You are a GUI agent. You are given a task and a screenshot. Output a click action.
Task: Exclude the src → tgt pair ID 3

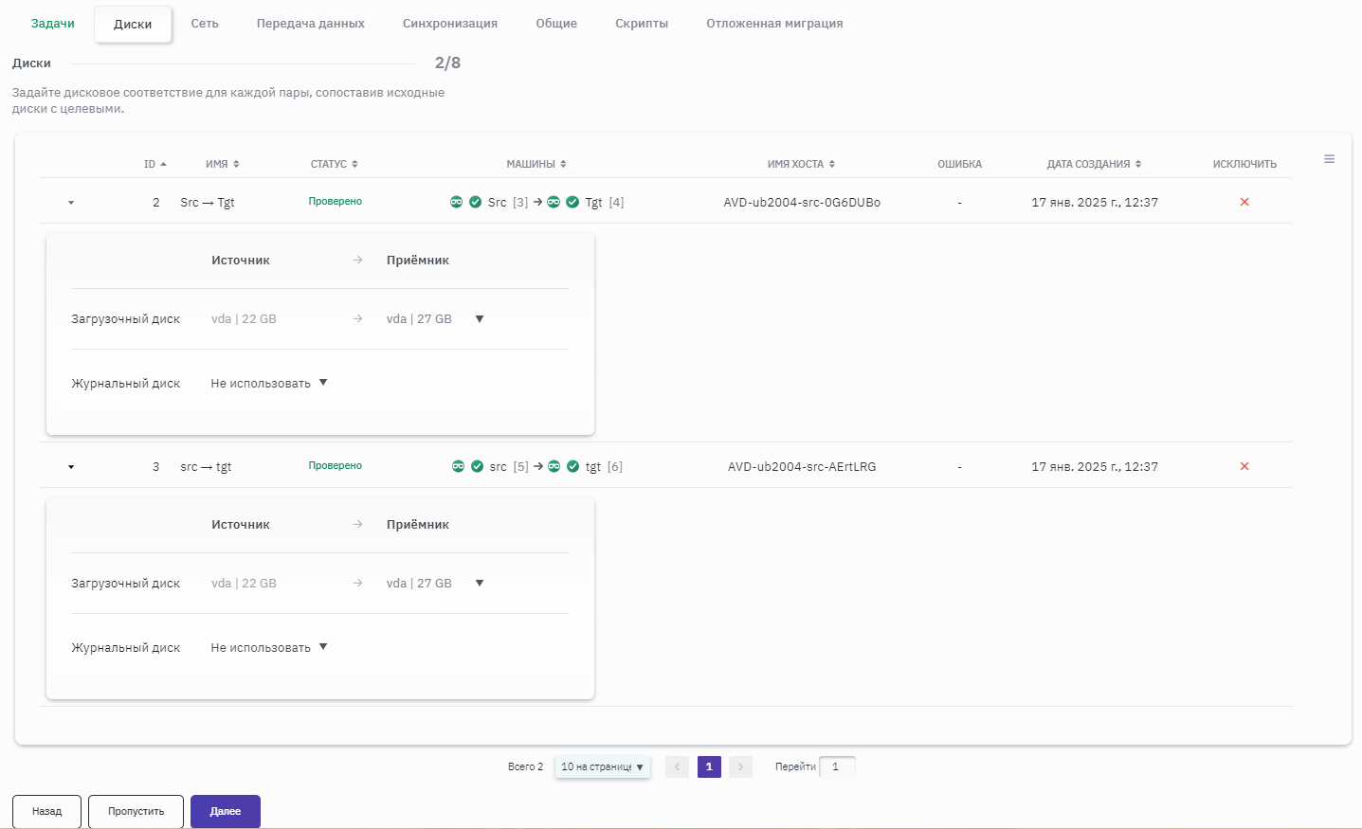[1244, 466]
